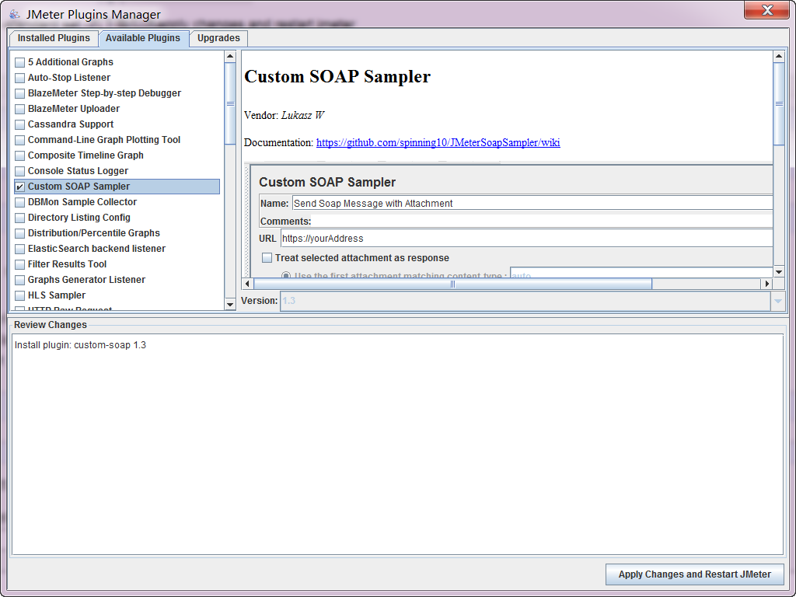Select the Available Plugins tab
Viewport: 796px width, 597px height.
click(143, 38)
